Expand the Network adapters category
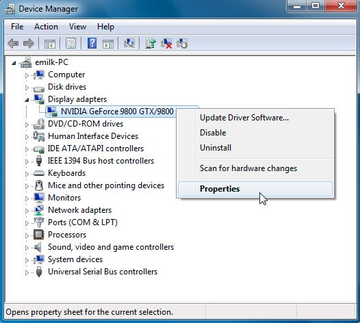360x323 pixels. click(27, 211)
